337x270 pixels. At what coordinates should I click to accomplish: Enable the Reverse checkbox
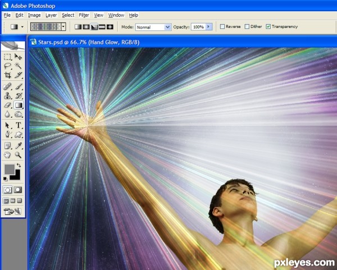[222, 26]
